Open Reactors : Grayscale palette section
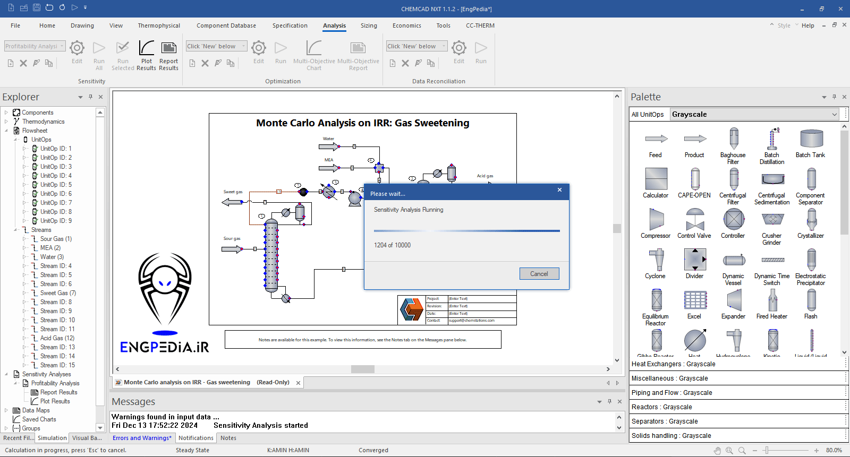The width and height of the screenshot is (850, 457). coord(737,407)
